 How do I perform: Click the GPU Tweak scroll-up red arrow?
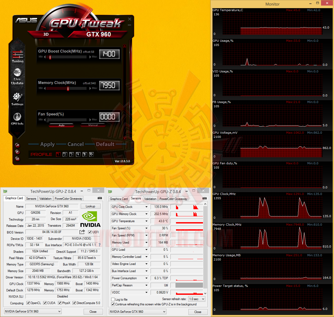pyautogui.click(x=125, y=46)
